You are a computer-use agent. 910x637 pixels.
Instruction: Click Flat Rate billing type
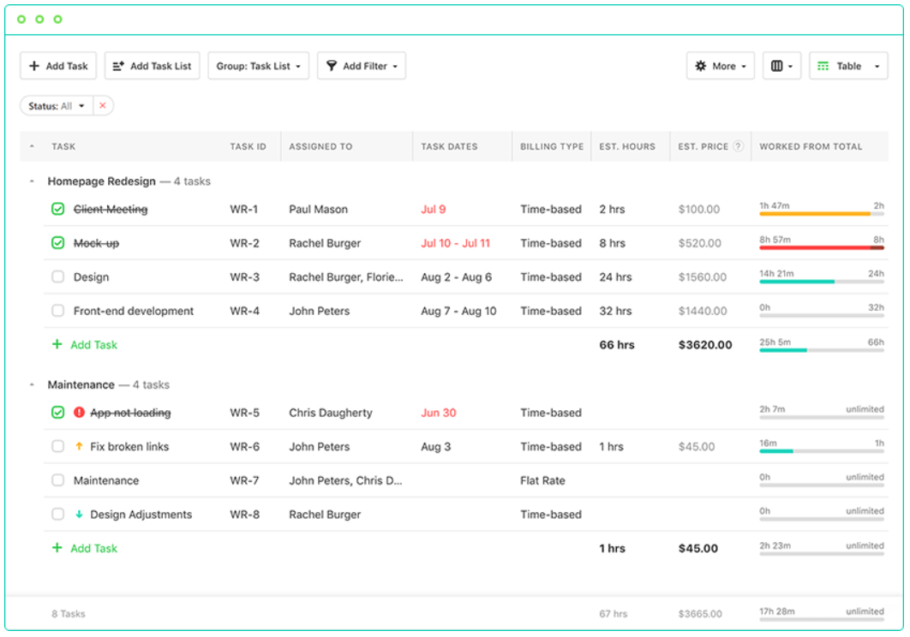(x=542, y=480)
